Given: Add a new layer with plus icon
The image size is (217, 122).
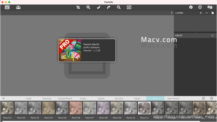Looking at the screenshot, I should (x=201, y=13).
